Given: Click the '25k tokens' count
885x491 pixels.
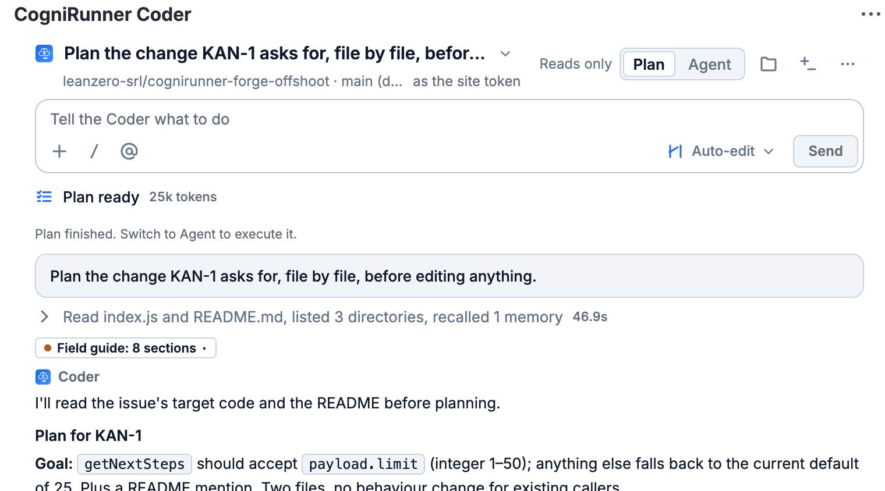Looking at the screenshot, I should (x=183, y=197).
